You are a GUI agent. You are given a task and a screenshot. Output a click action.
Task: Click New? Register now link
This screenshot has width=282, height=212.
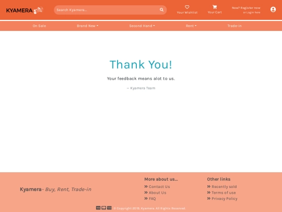(246, 8)
